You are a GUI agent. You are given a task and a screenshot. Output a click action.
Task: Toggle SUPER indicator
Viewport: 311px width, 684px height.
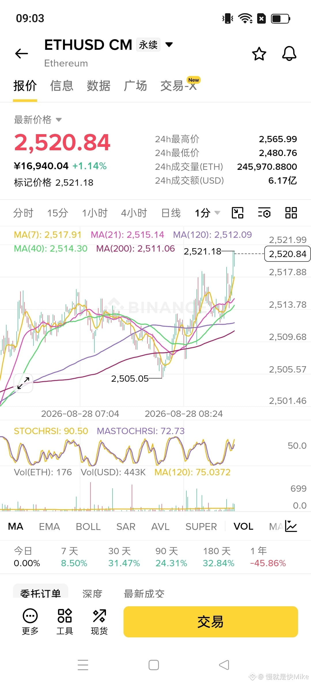pos(201,526)
